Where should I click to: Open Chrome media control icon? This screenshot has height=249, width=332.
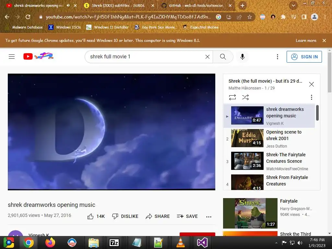tap(293, 17)
